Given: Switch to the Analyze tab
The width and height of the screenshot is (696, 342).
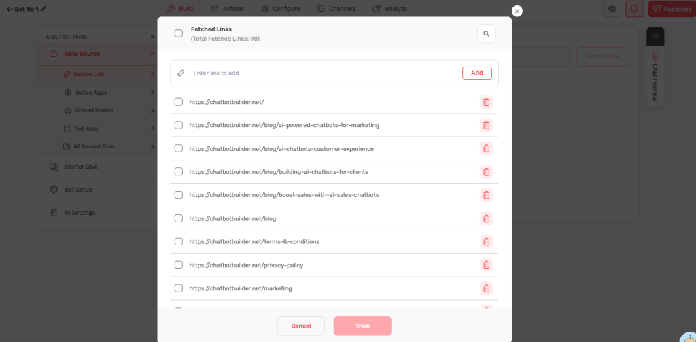Looking at the screenshot, I should (x=389, y=9).
